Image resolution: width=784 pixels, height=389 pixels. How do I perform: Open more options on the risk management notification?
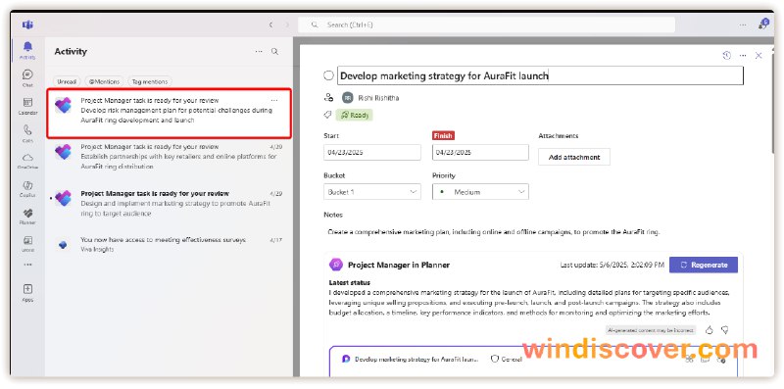coord(274,101)
